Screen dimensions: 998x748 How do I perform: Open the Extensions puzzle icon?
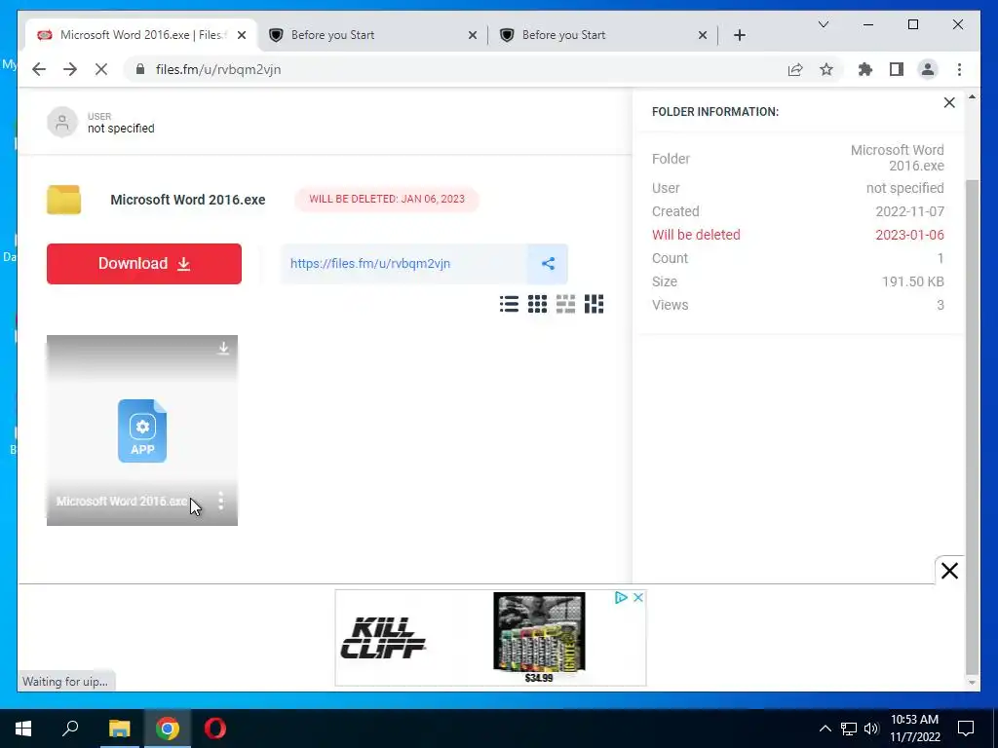(865, 69)
